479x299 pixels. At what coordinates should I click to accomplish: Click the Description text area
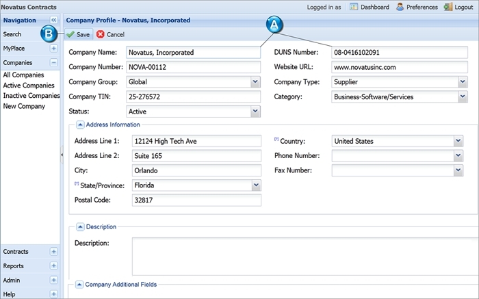pos(305,257)
